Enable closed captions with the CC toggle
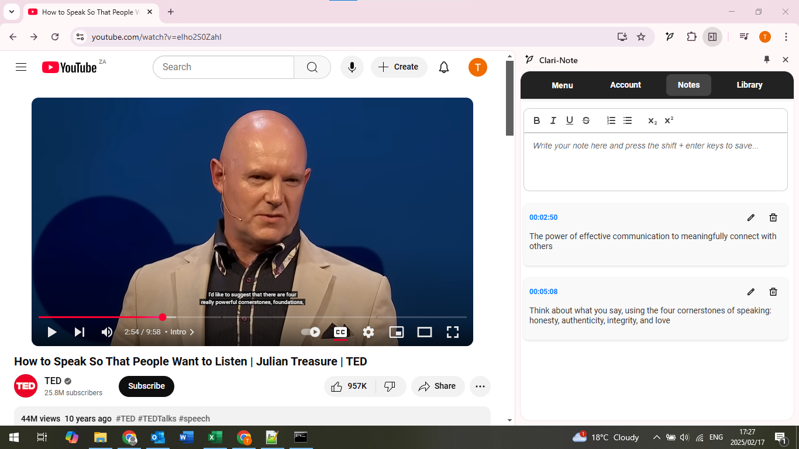The width and height of the screenshot is (799, 449). click(x=340, y=331)
